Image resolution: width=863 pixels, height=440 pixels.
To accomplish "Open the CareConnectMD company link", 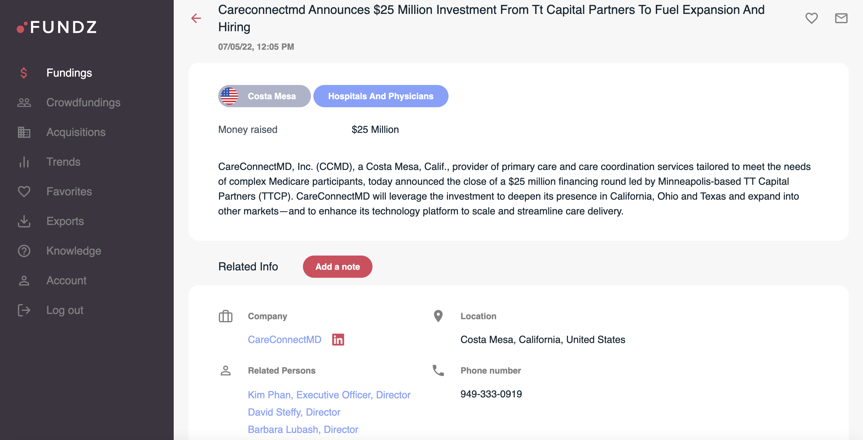I will pos(284,340).
